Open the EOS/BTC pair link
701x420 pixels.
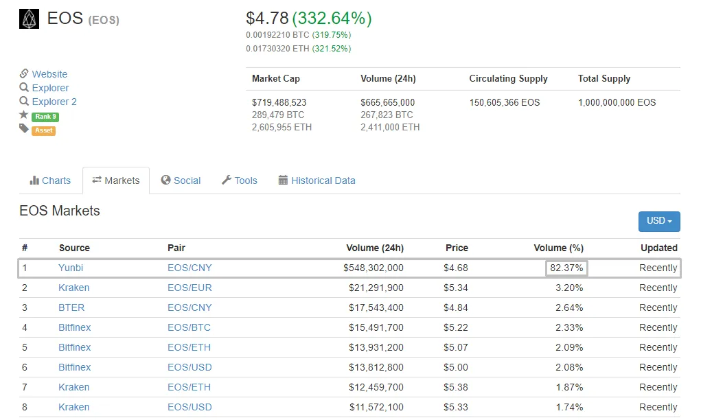coord(189,327)
